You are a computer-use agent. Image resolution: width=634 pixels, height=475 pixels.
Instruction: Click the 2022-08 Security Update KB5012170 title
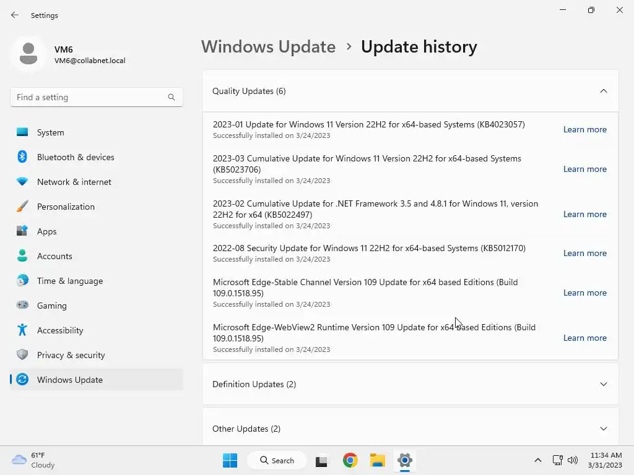(x=369, y=248)
